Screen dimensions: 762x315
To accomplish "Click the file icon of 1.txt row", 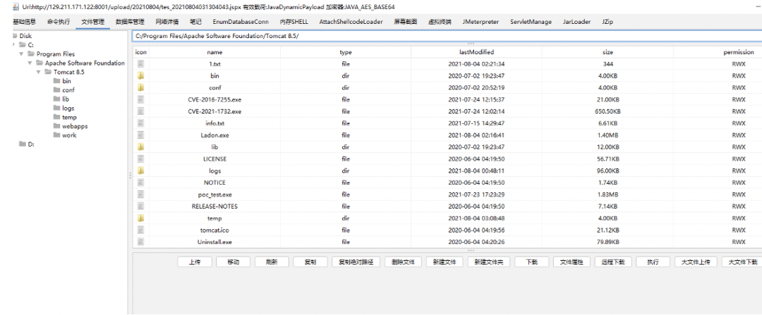I will (x=141, y=64).
